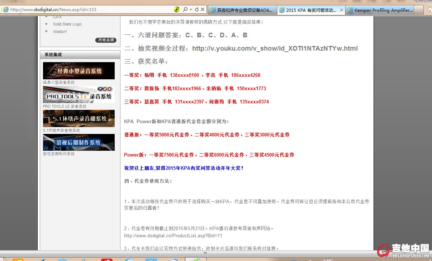The height and width of the screenshot is (261, 432).
Task: Switch to the Kemper Profiling Amplifier tab
Action: click(x=380, y=10)
